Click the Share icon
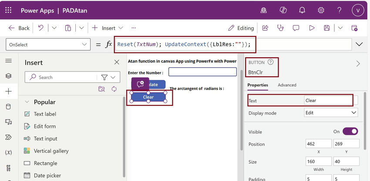370x181 pixels. click(x=265, y=28)
